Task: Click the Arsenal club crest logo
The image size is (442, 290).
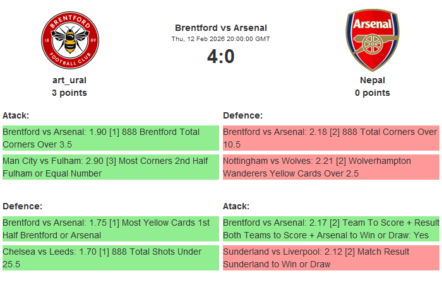Action: pyautogui.click(x=372, y=40)
